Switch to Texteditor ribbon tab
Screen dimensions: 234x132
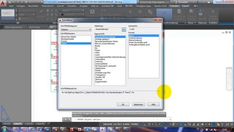[174, 6]
